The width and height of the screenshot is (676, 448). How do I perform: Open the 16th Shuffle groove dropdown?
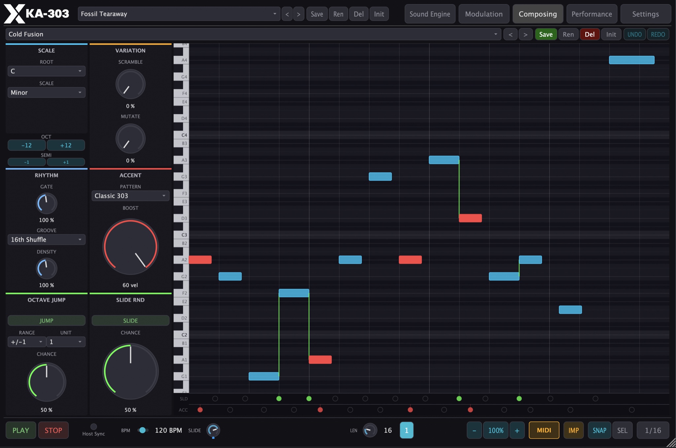point(47,240)
